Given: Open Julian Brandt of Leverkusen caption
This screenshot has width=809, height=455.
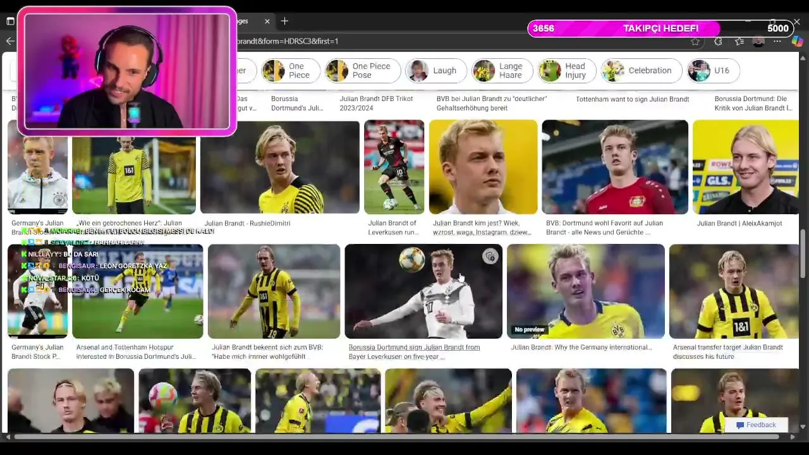Looking at the screenshot, I should point(393,227).
